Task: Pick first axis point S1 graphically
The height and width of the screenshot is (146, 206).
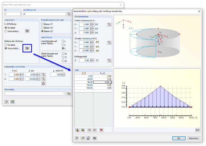Action: pos(109,25)
